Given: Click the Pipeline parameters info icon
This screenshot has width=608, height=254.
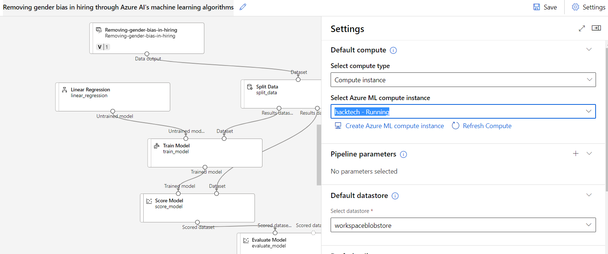Looking at the screenshot, I should 404,155.
